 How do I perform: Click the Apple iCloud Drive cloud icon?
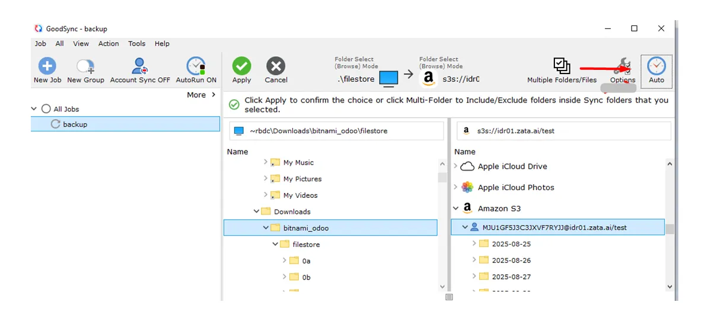(x=467, y=166)
